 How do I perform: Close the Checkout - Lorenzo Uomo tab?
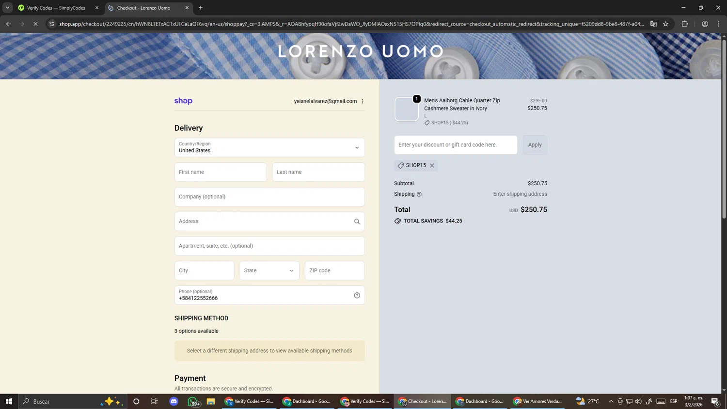(187, 8)
